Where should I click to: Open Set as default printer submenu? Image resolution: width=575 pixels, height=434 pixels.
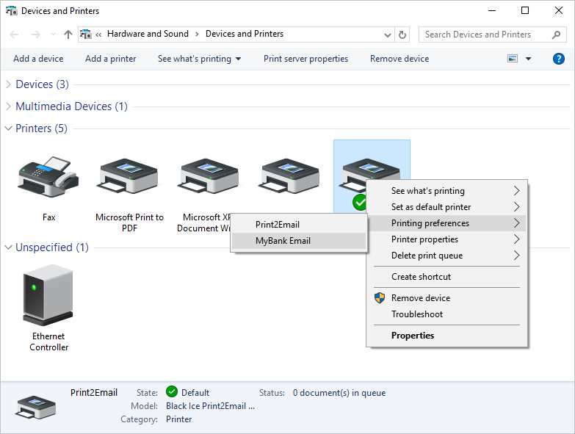click(446, 207)
